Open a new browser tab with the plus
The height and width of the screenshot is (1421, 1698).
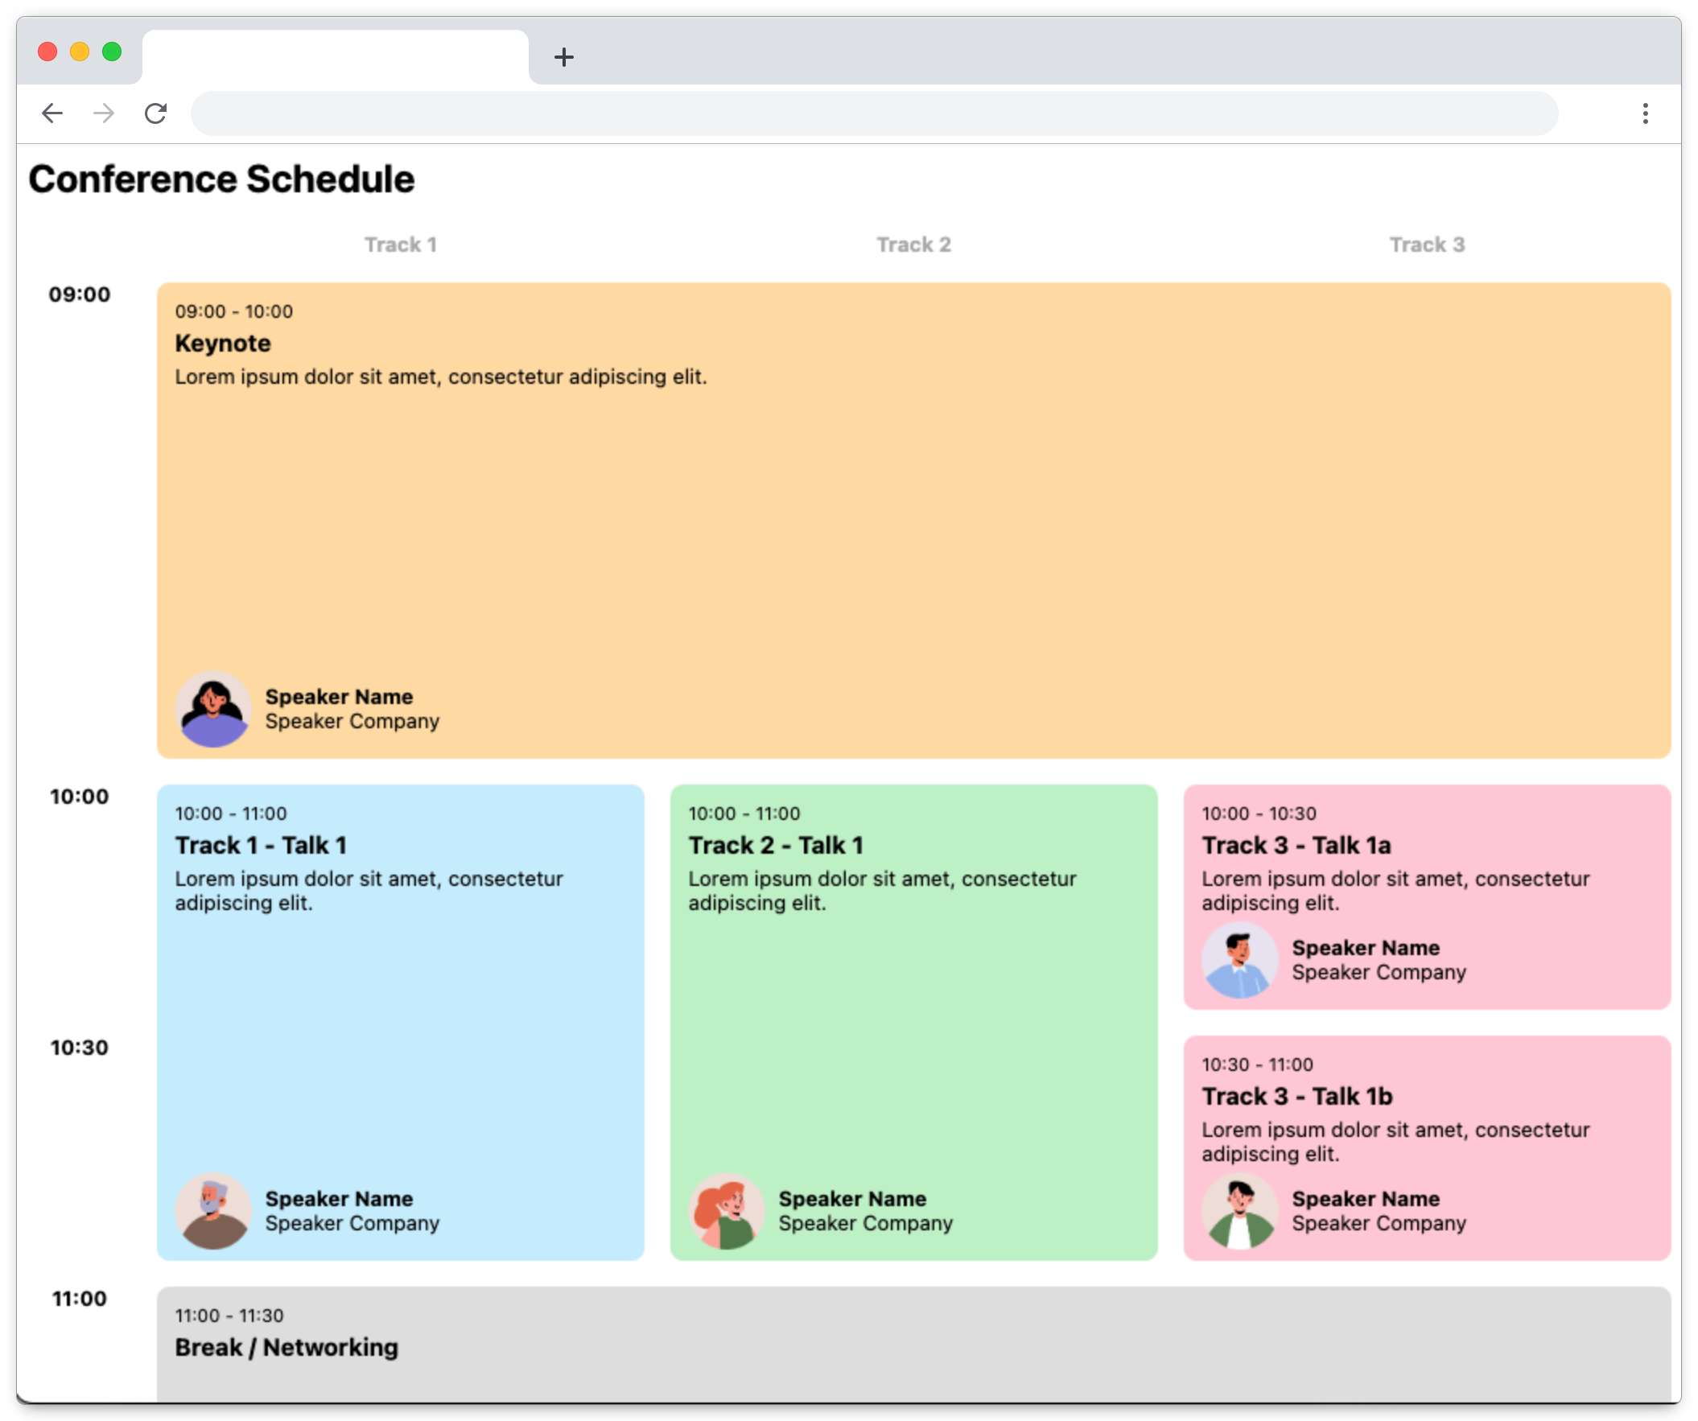(564, 56)
